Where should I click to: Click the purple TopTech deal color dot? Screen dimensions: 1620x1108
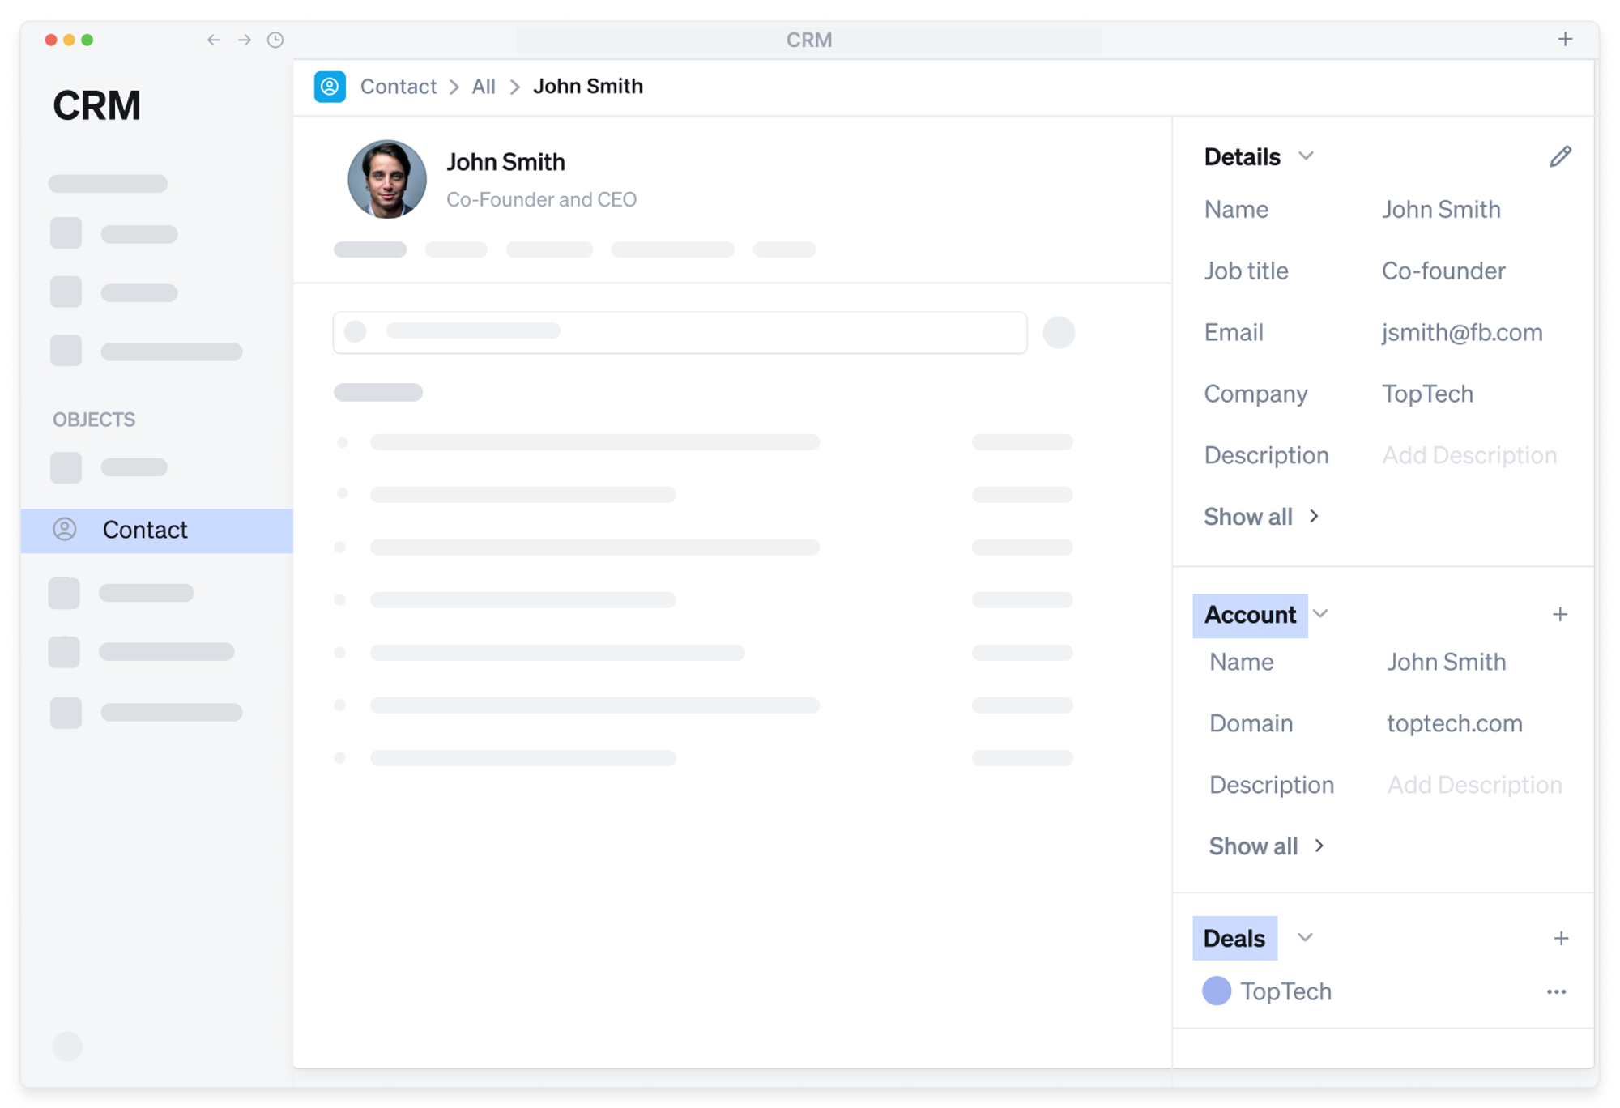pyautogui.click(x=1216, y=991)
